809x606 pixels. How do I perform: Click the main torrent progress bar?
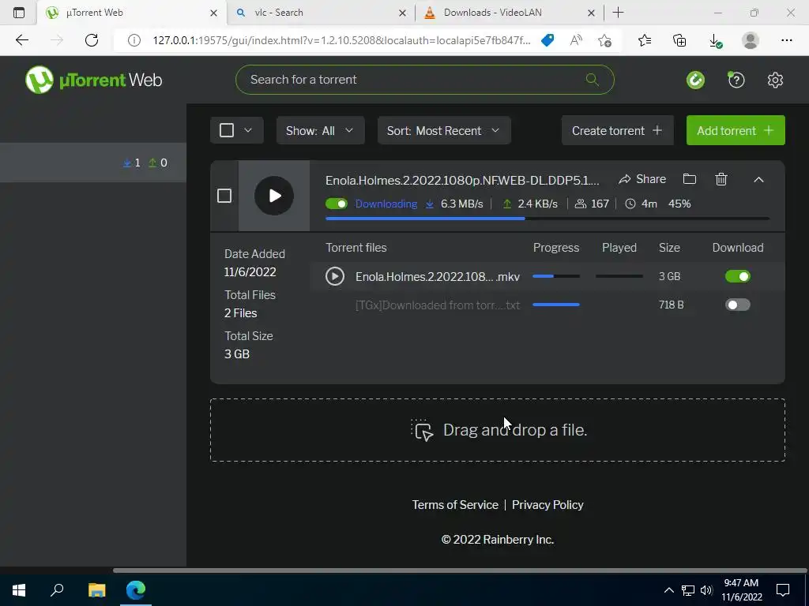click(547, 219)
